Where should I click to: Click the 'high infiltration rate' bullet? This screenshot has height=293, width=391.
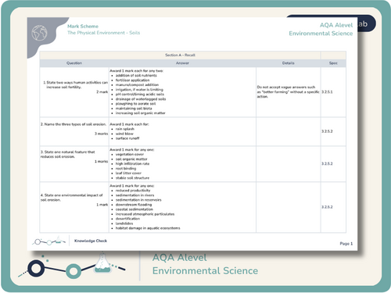click(x=133, y=164)
